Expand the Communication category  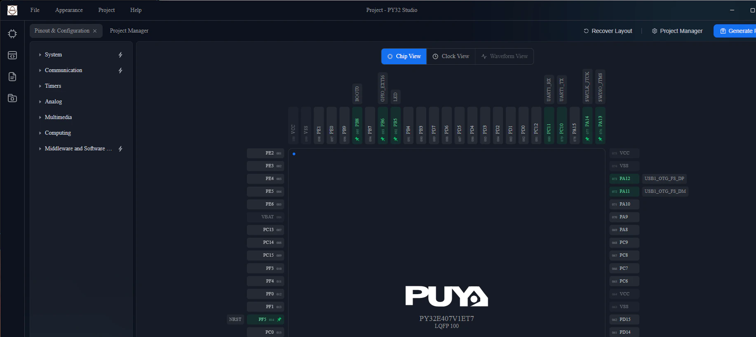pyautogui.click(x=40, y=70)
